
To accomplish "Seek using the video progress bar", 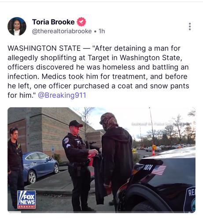I will tap(101, 212).
